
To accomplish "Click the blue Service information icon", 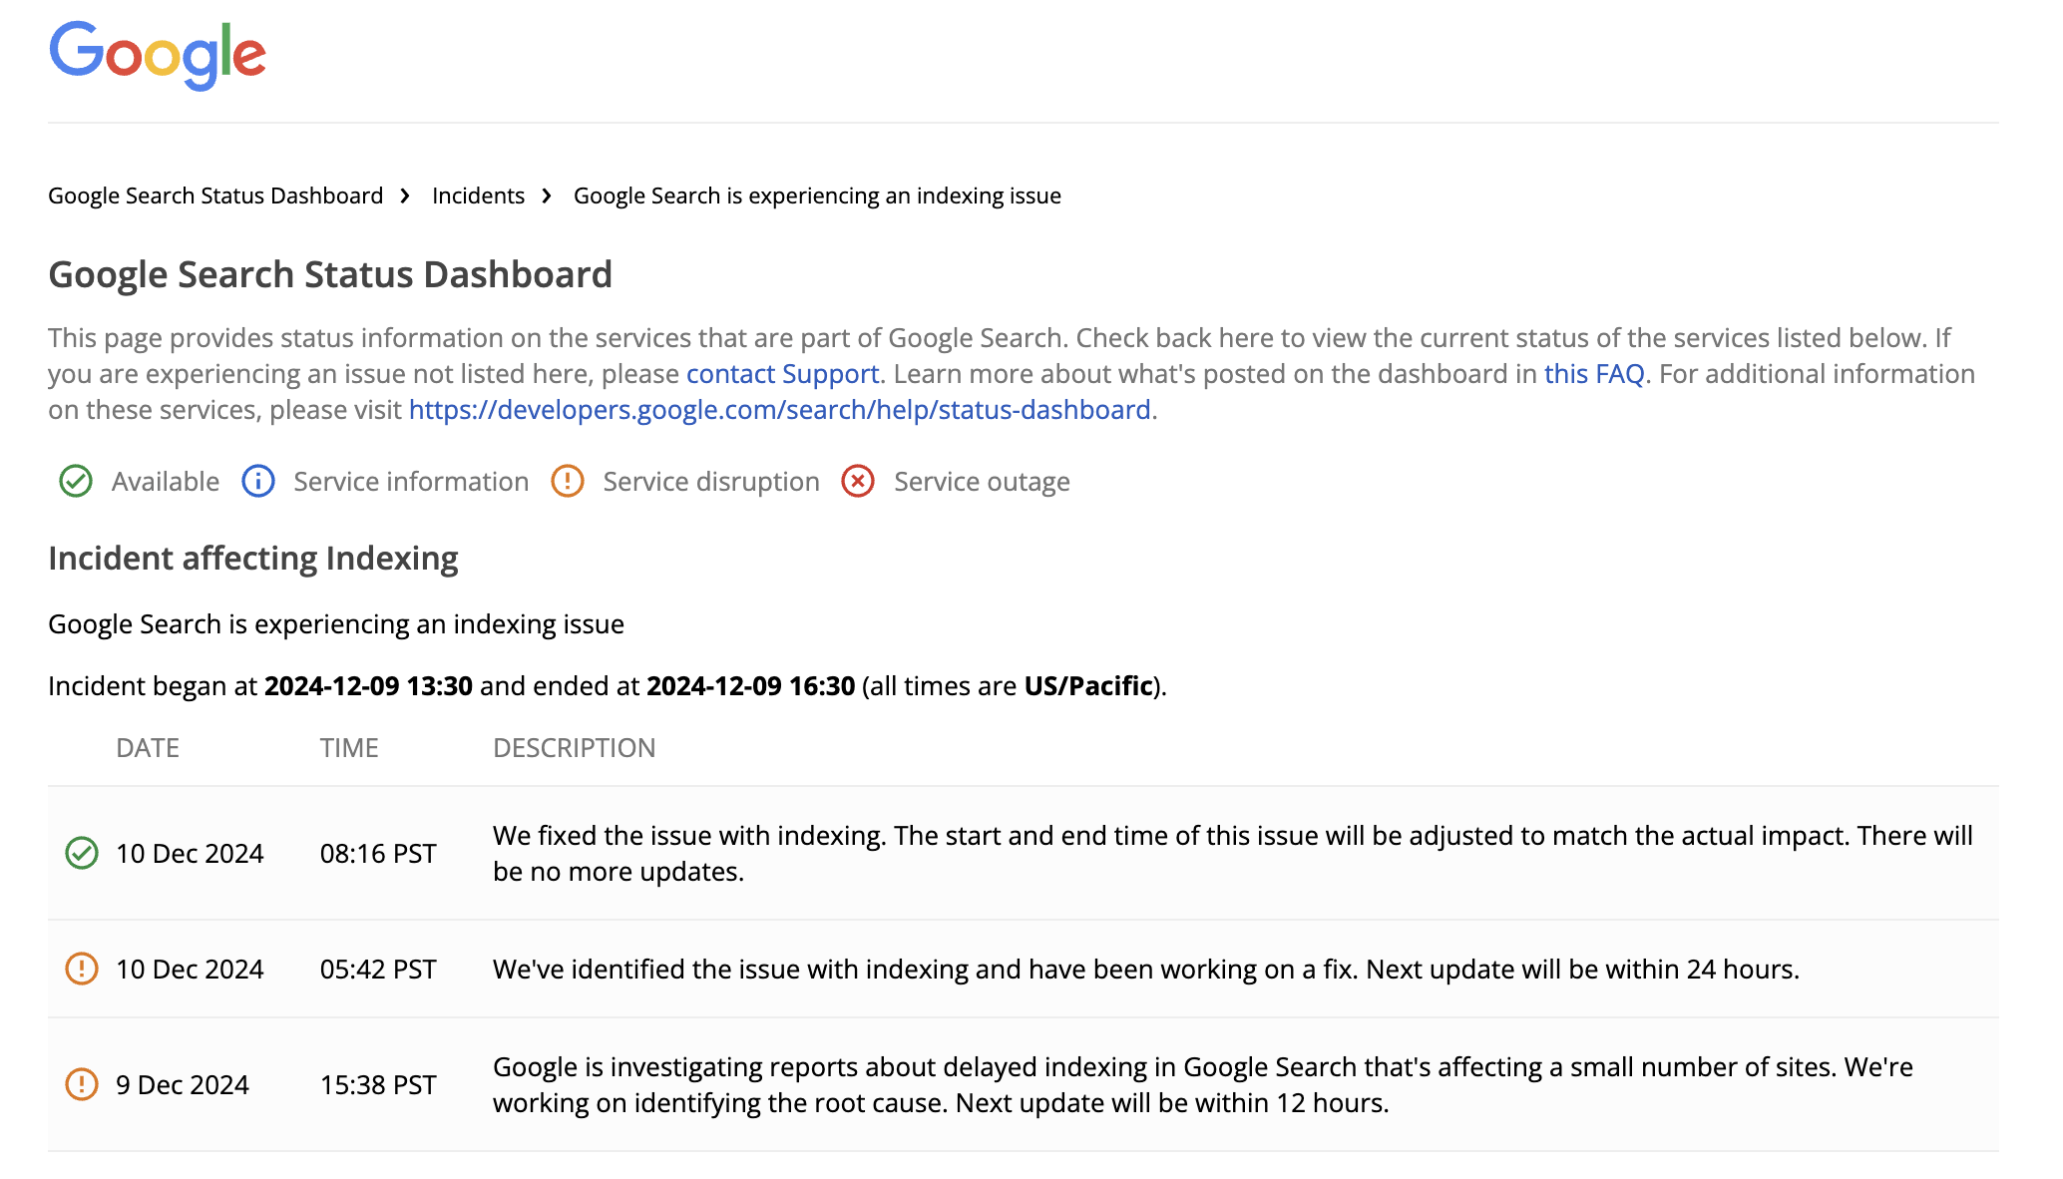I will click(x=257, y=482).
